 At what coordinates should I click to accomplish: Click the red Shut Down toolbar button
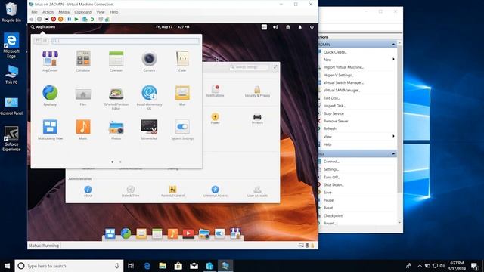point(54,19)
